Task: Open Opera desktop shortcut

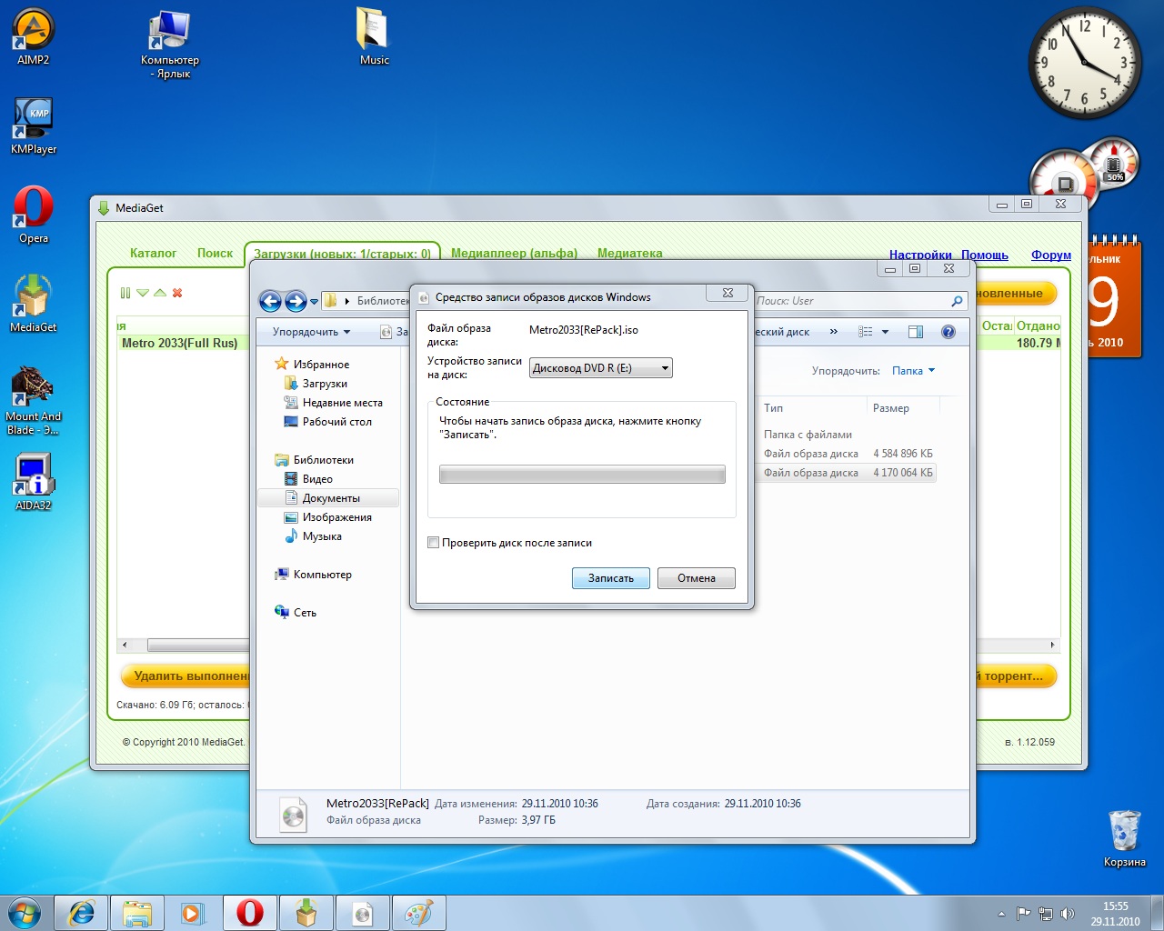Action: pyautogui.click(x=34, y=215)
